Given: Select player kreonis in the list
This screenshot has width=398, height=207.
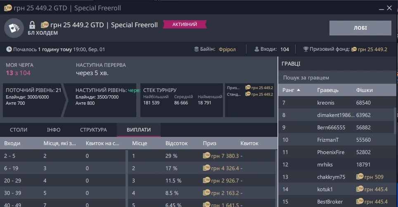Looking at the screenshot, I should tap(326, 103).
